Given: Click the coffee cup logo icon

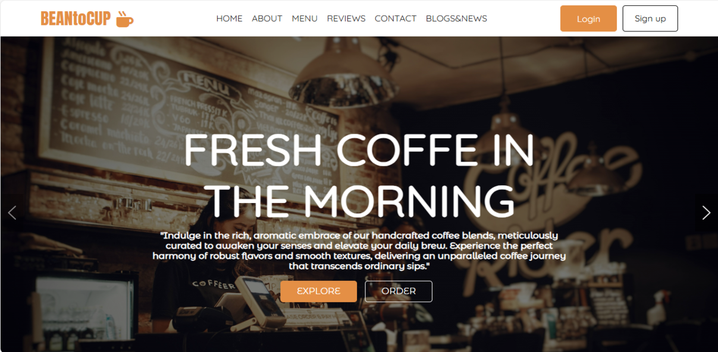Looking at the screenshot, I should [x=124, y=19].
